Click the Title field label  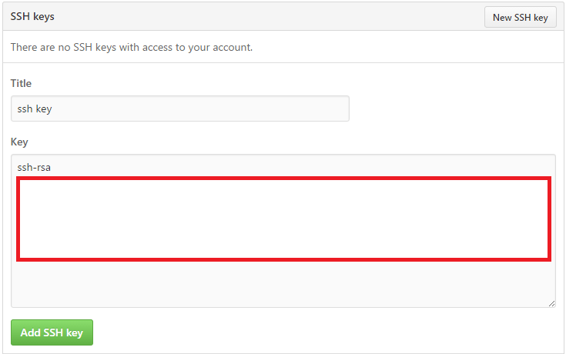tap(21, 83)
